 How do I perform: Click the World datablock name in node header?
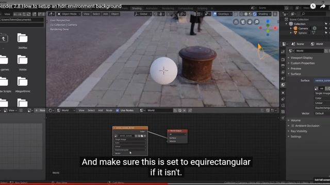point(159,110)
